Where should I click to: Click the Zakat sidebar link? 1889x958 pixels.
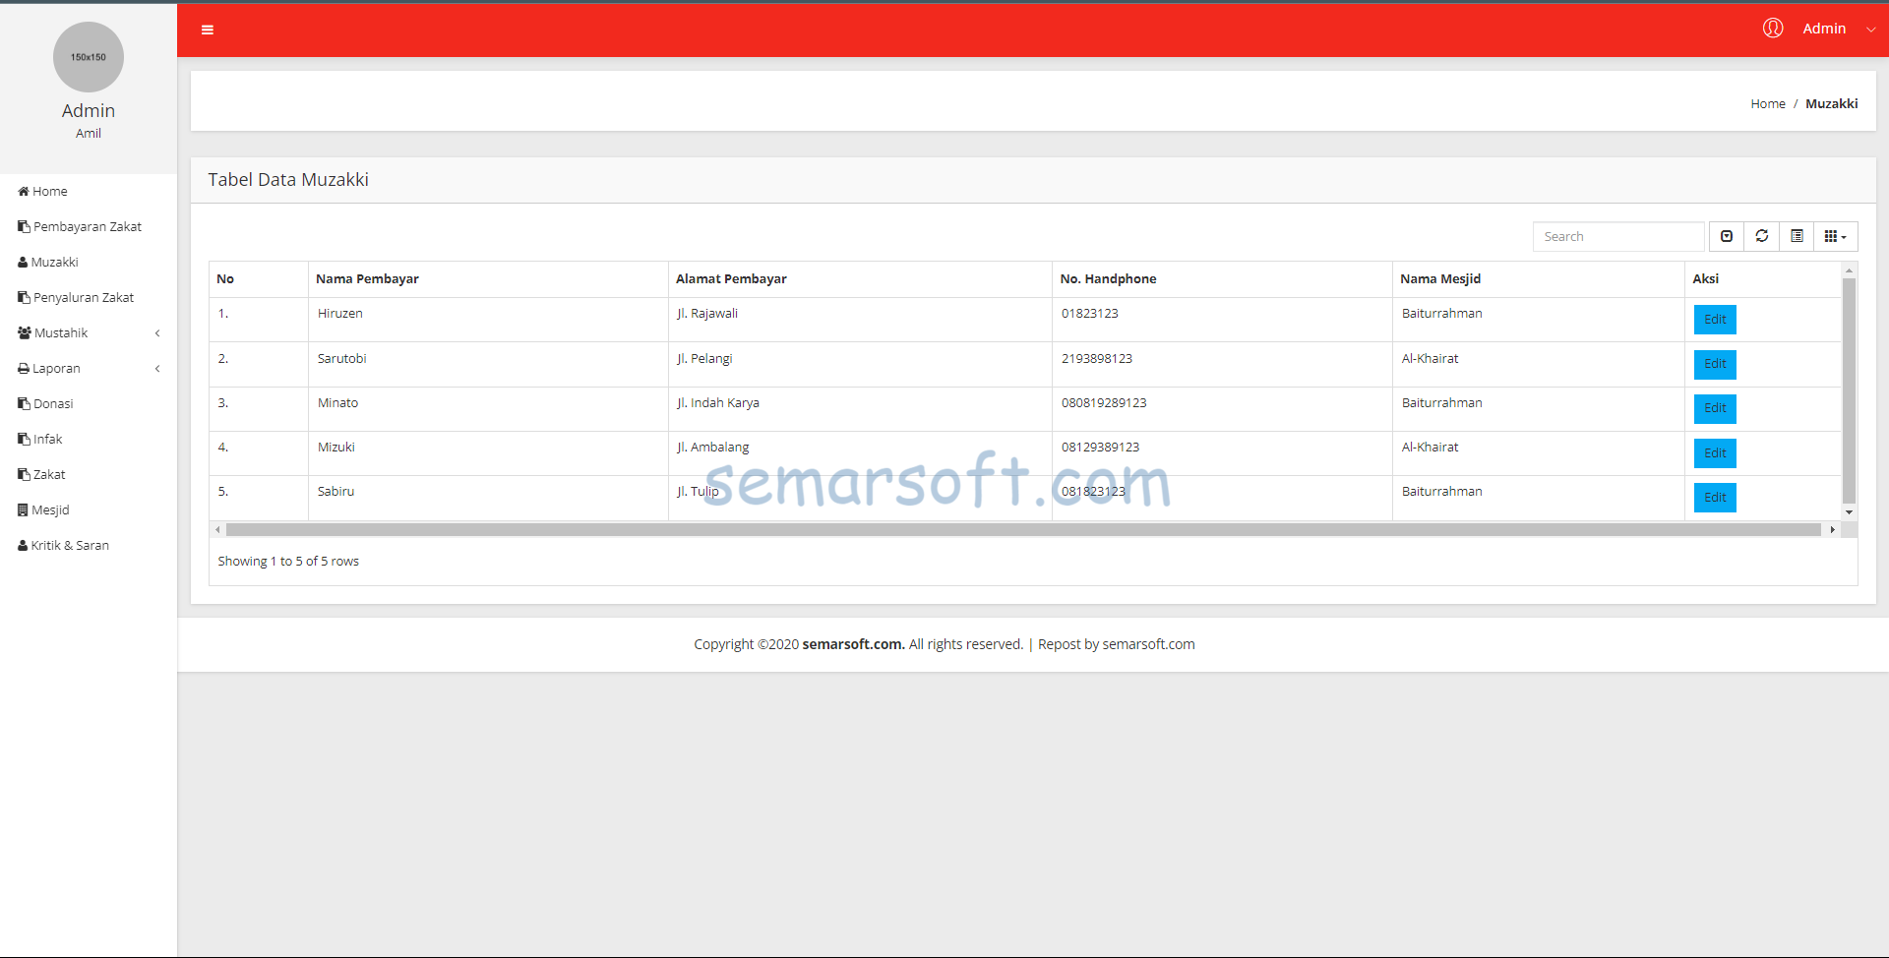(x=48, y=474)
